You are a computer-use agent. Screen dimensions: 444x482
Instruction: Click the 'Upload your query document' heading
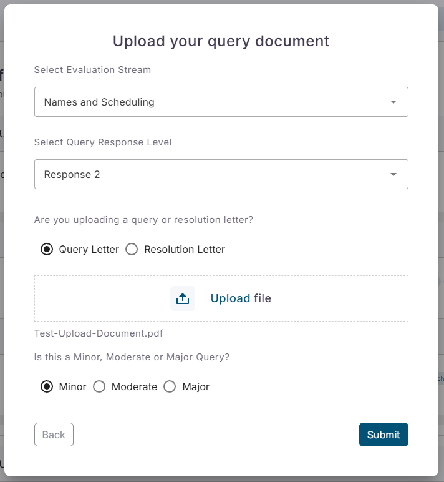pyautogui.click(x=221, y=41)
